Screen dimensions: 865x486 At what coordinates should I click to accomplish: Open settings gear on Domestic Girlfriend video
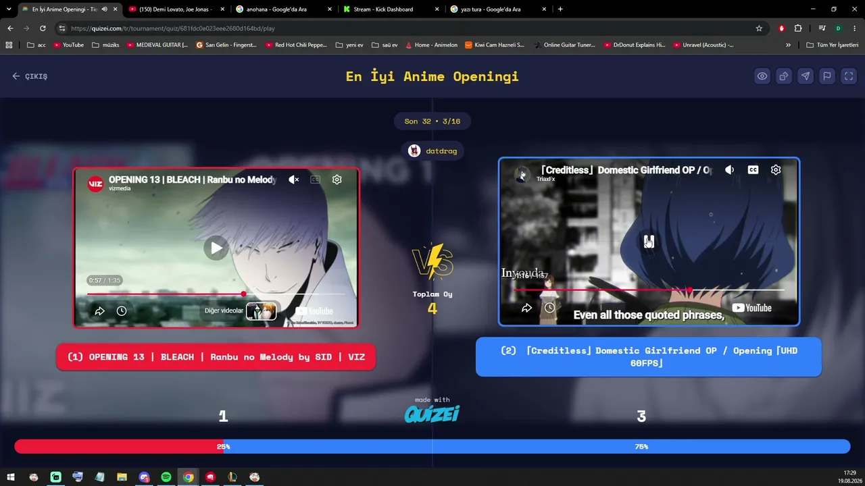(776, 170)
